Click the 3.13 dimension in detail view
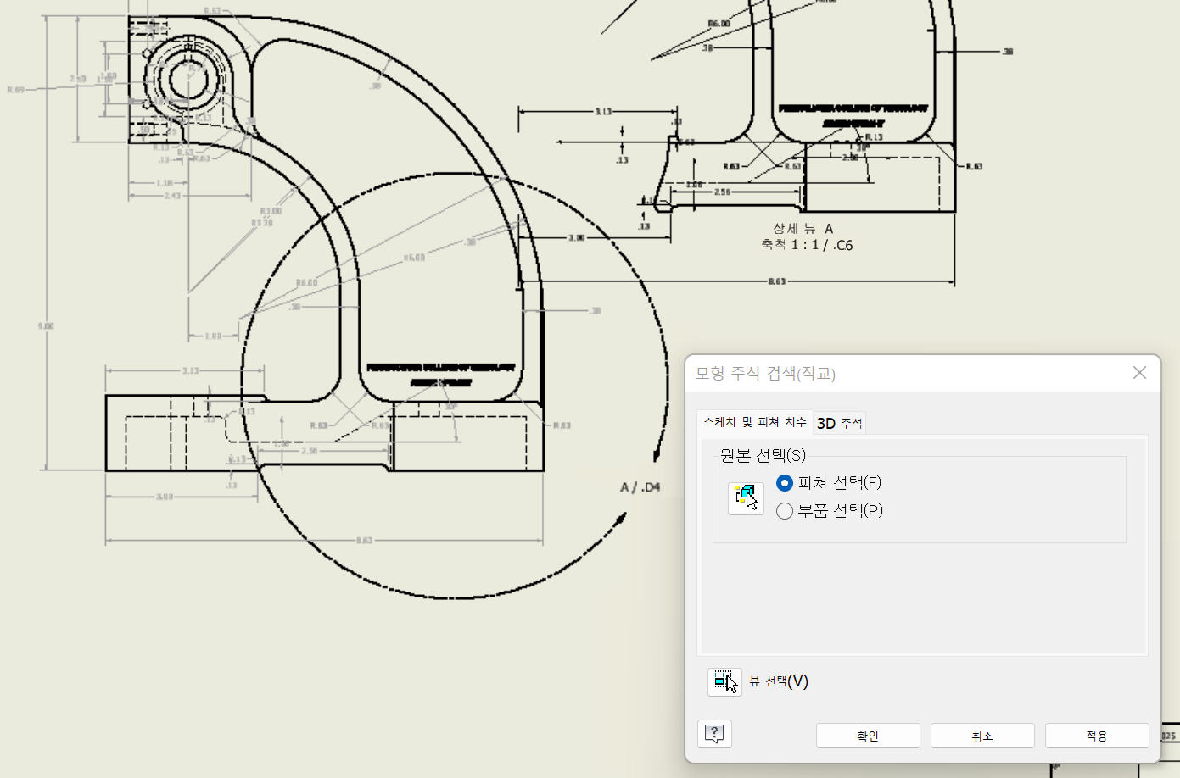1180x778 pixels. tap(603, 112)
